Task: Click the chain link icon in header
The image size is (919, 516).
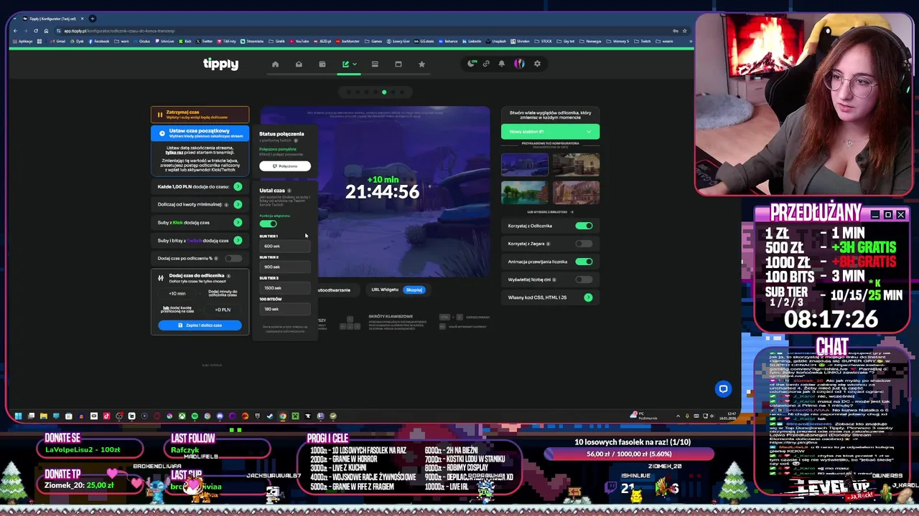Action: (486, 63)
